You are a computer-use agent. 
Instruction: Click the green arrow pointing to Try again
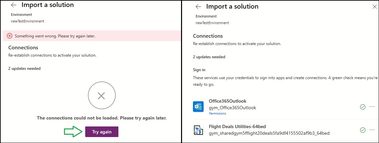73,131
